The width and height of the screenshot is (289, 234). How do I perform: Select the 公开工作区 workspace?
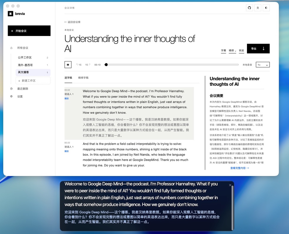[x=33, y=57]
